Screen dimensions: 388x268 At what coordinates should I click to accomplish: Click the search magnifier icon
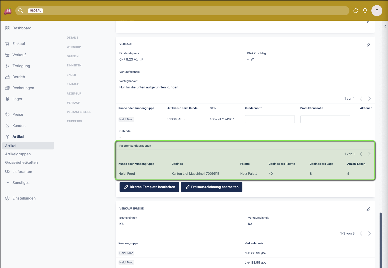pyautogui.click(x=21, y=11)
